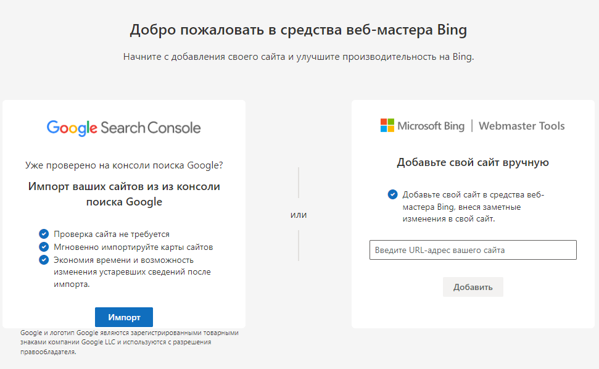599x369 pixels.
Task: Click the page title "Добро пожаловать в средства веб-мастера Bing"
Action: click(299, 30)
